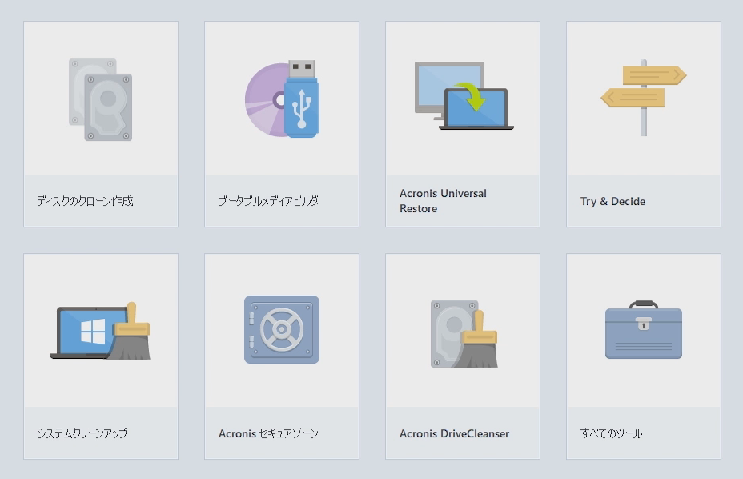Show すべてのツール via its label
743x479 pixels.
point(611,433)
